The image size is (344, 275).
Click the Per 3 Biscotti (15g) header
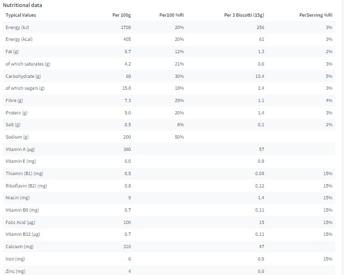(244, 15)
